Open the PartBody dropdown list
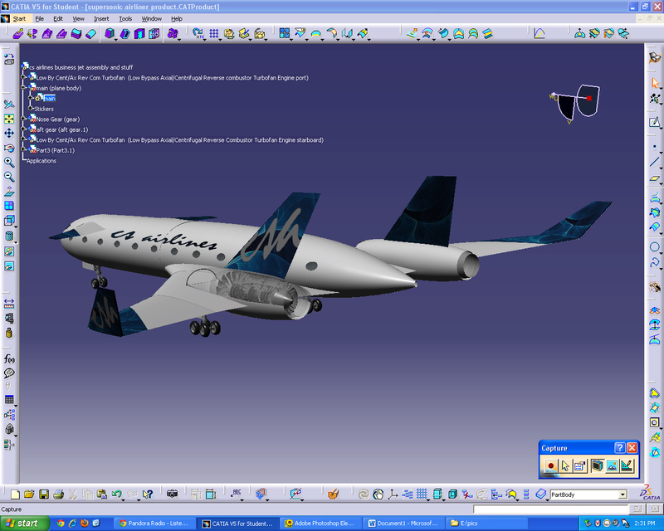The image size is (664, 531). [x=624, y=494]
